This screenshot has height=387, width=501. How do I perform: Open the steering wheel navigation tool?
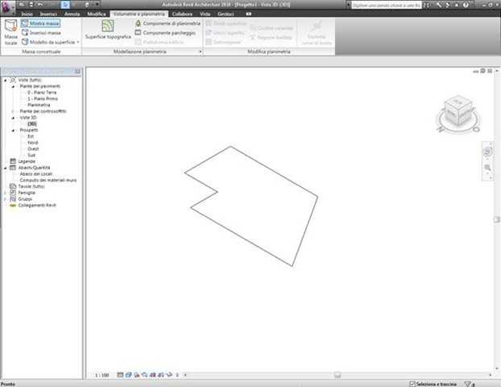[487, 152]
